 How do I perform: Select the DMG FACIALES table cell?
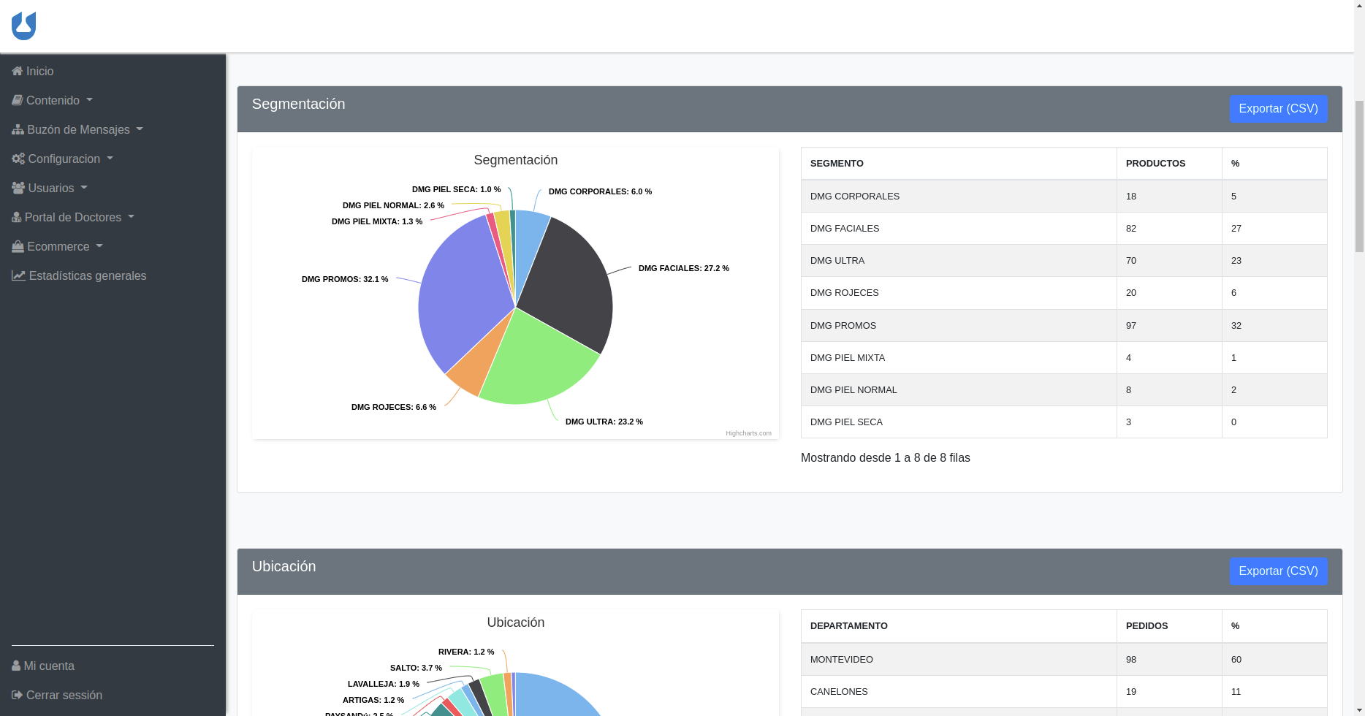[x=959, y=228]
